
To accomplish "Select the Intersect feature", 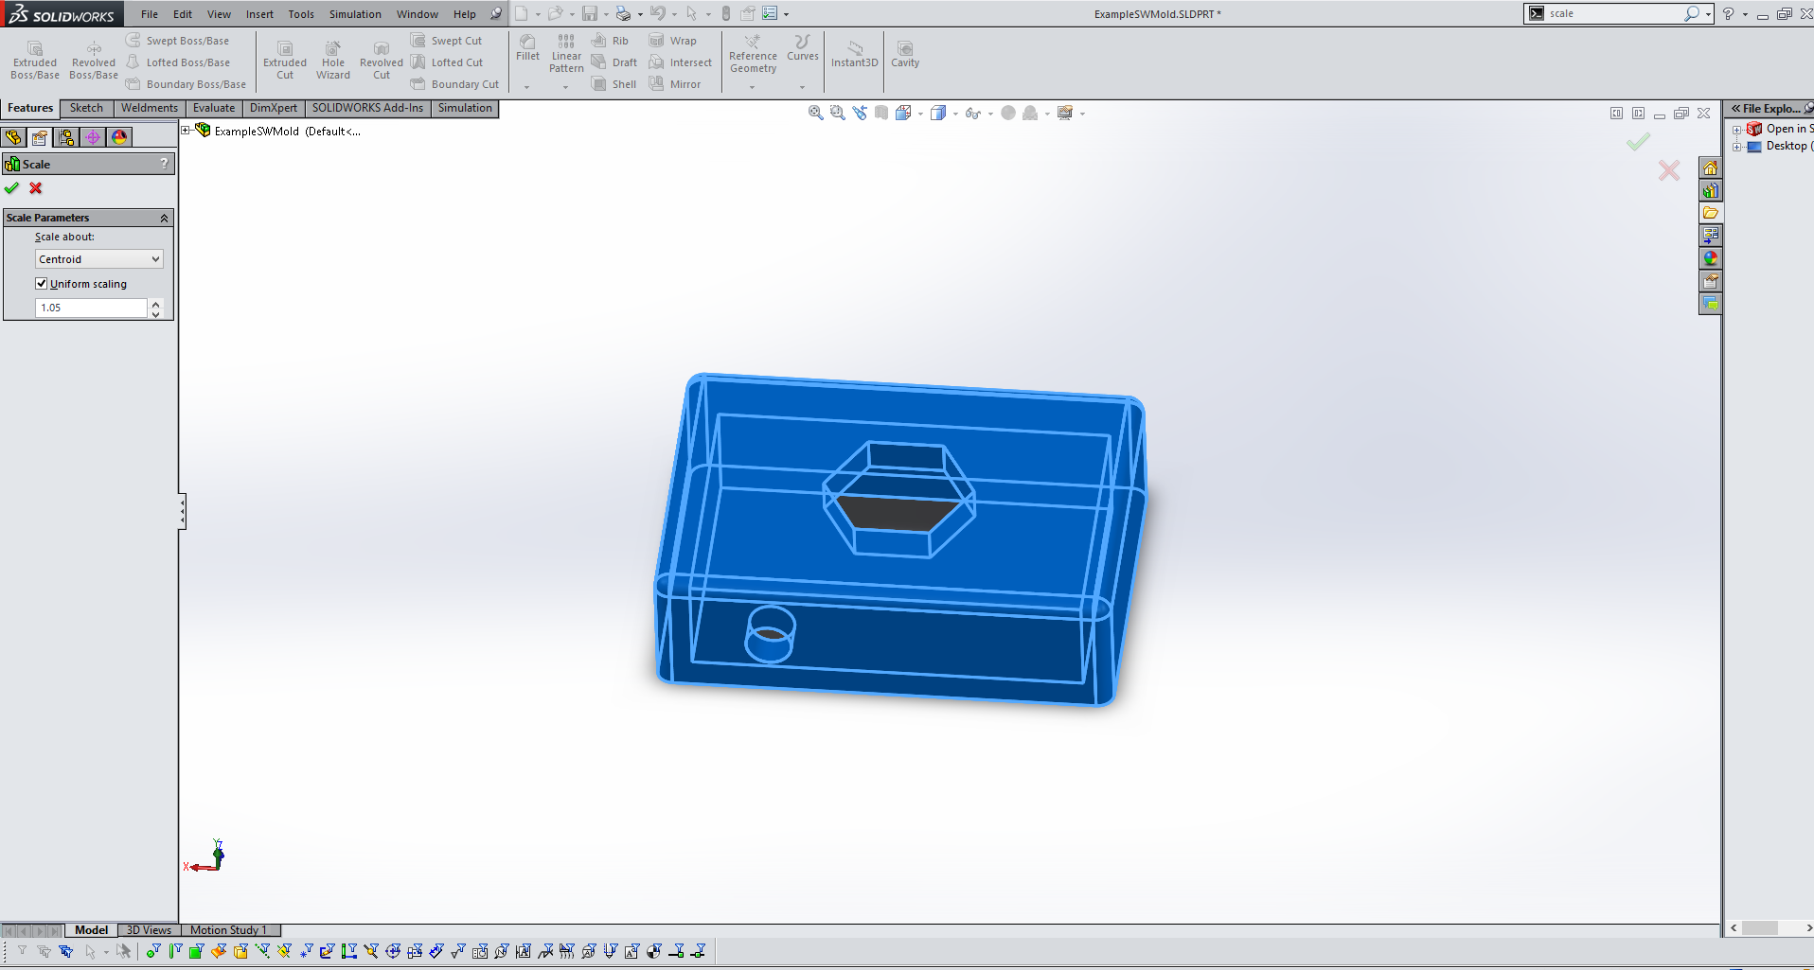I will 681,62.
